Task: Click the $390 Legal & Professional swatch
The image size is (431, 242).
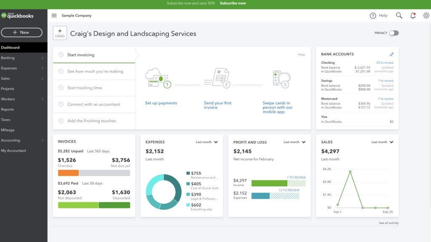Action: tap(188, 194)
